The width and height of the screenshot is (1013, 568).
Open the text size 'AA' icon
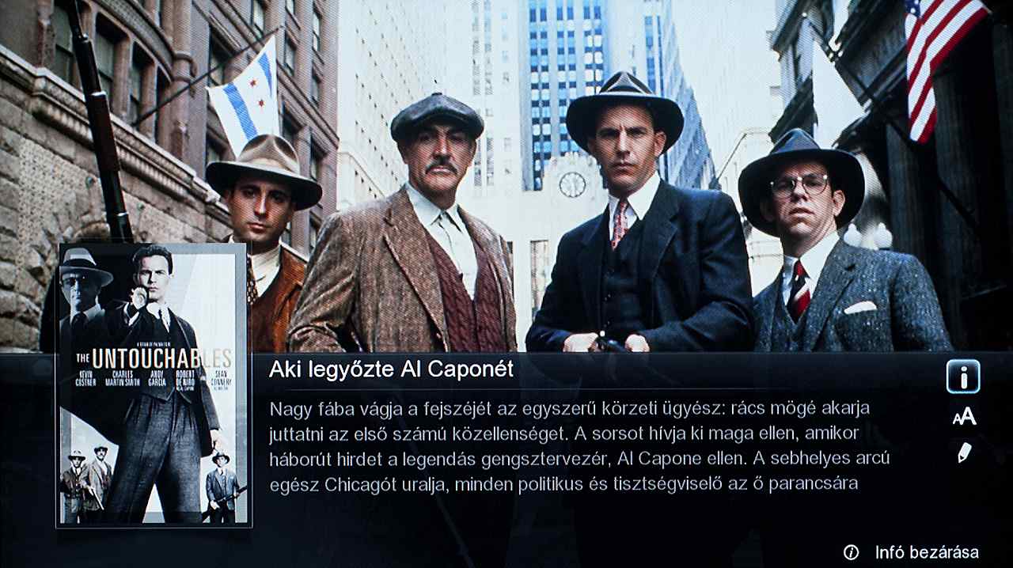point(964,417)
